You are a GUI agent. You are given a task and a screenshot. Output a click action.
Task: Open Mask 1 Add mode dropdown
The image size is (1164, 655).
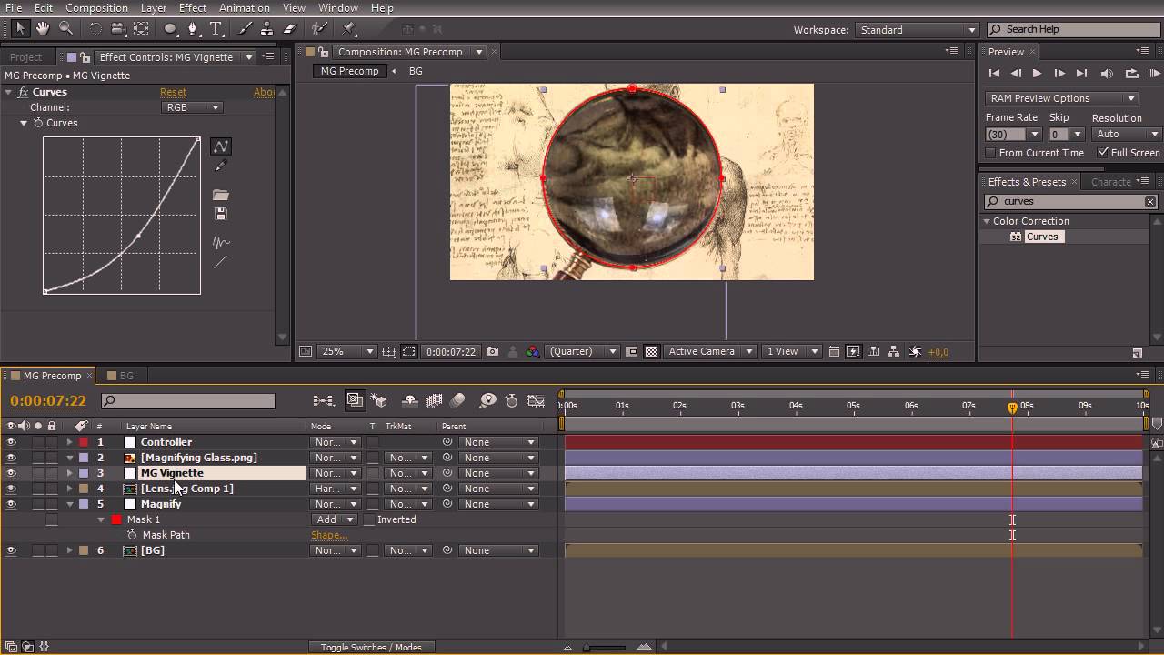pos(335,519)
